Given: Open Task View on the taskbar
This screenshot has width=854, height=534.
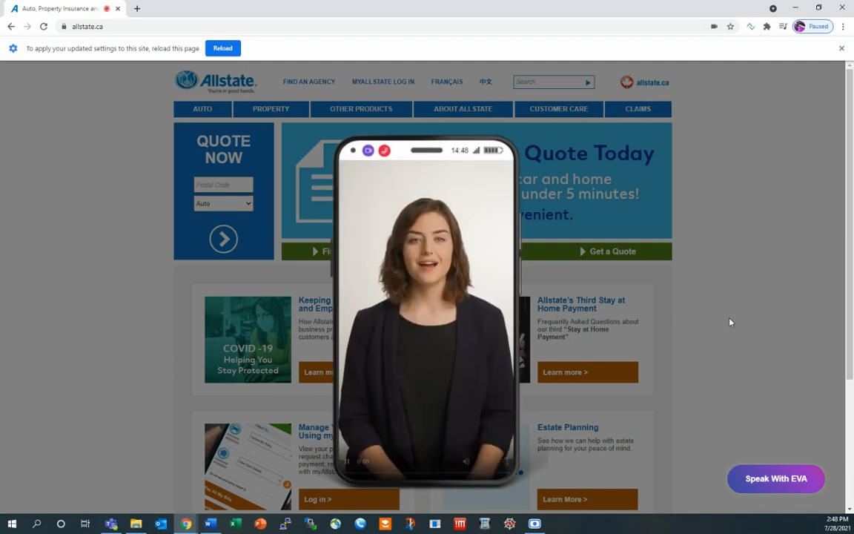Looking at the screenshot, I should pyautogui.click(x=85, y=524).
